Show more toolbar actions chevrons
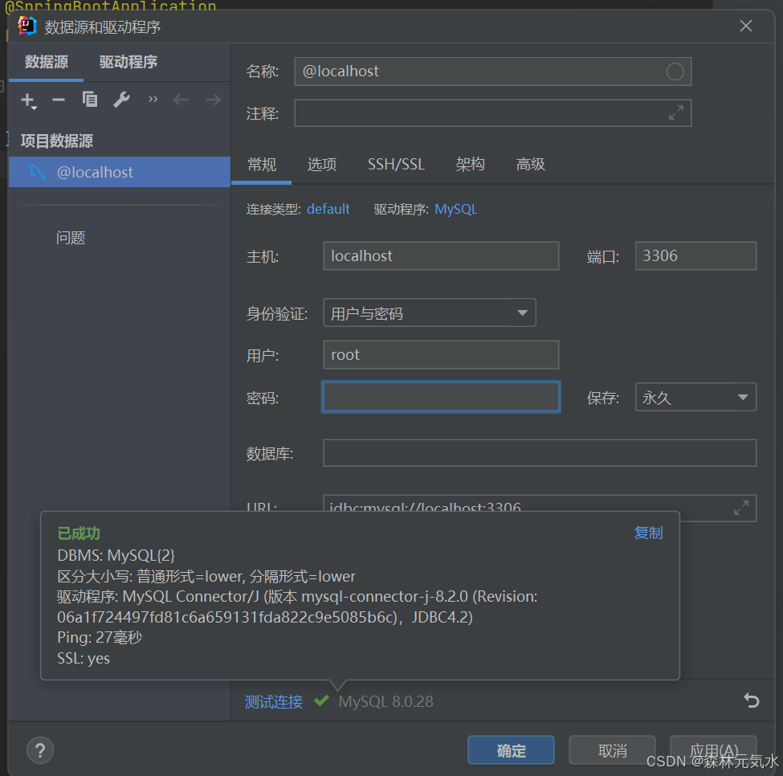The width and height of the screenshot is (783, 776). coord(153,100)
